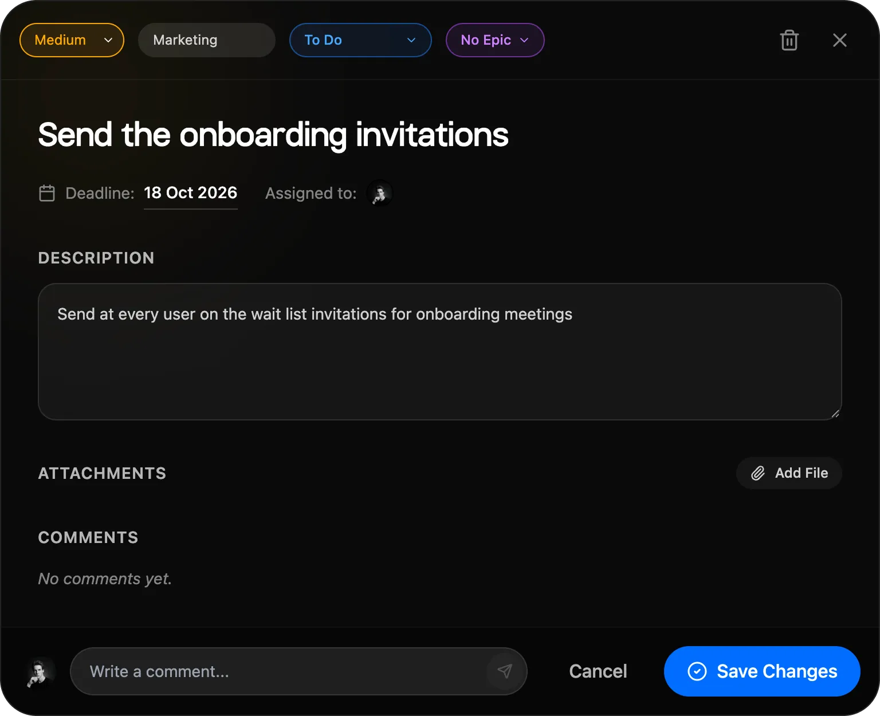
Task: Expand the To Do status dropdown
Action: click(360, 40)
